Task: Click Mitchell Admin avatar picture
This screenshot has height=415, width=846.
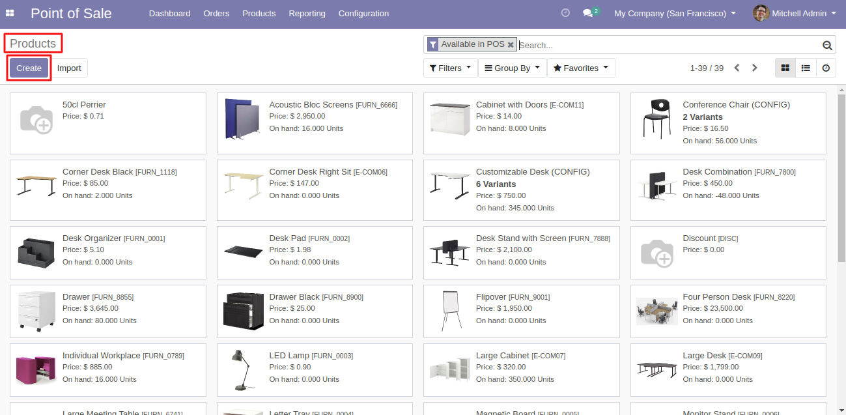Action: coord(761,13)
